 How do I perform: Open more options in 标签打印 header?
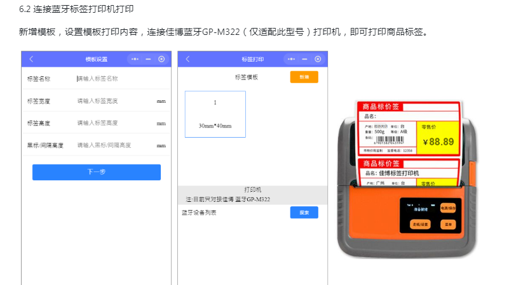[292, 59]
